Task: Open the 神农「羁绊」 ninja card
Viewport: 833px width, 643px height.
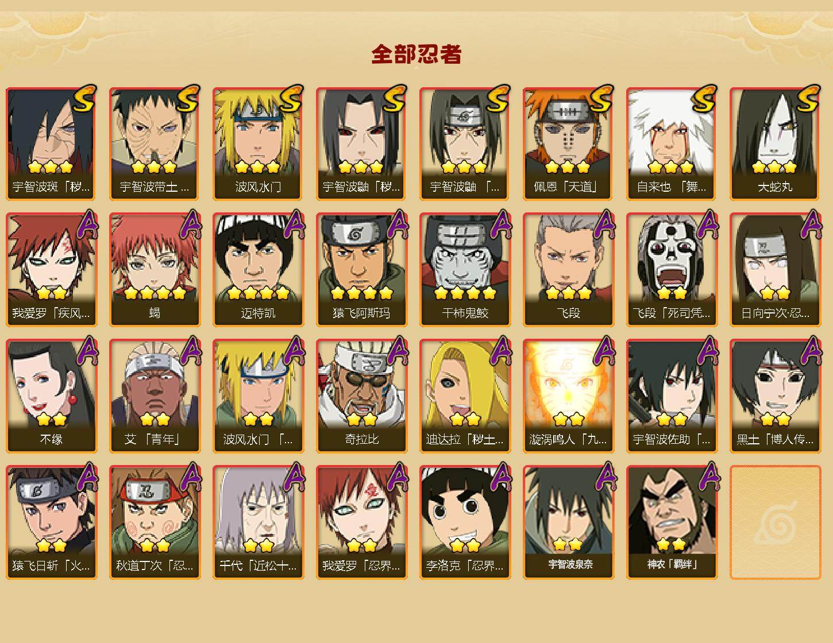Action: pyautogui.click(x=672, y=522)
